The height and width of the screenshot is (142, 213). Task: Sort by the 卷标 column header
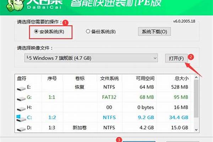(x=80, y=78)
